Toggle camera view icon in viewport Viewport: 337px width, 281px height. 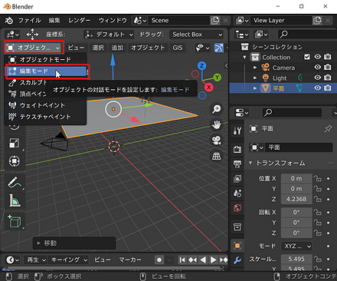tap(217, 140)
